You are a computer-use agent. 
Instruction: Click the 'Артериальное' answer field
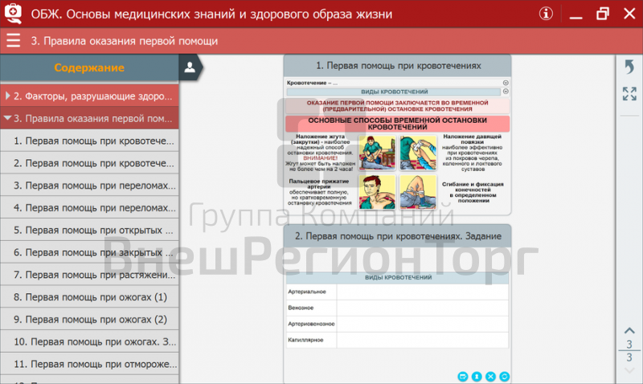pyautogui.click(x=422, y=292)
